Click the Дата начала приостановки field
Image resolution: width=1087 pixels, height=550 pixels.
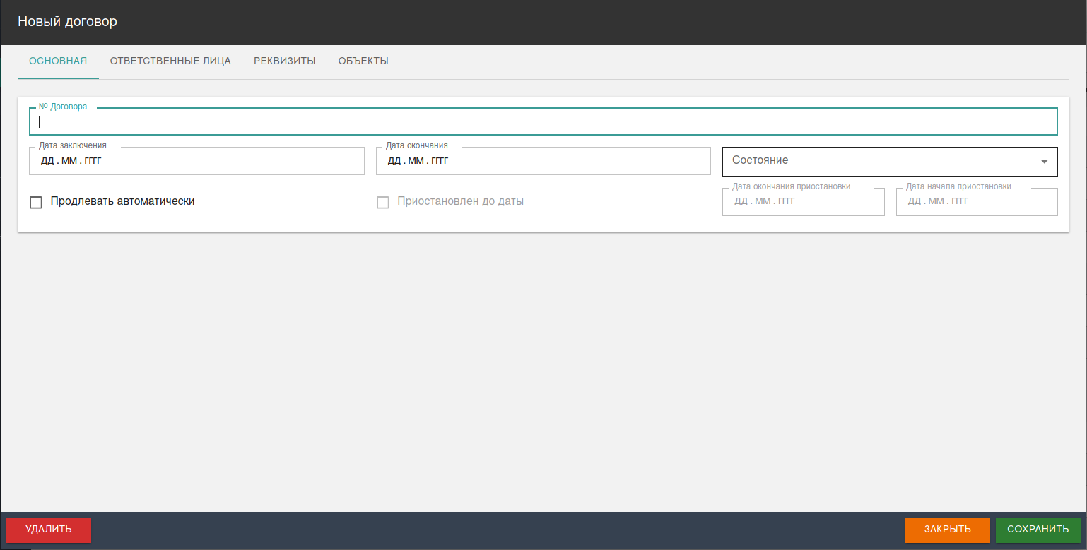point(977,202)
